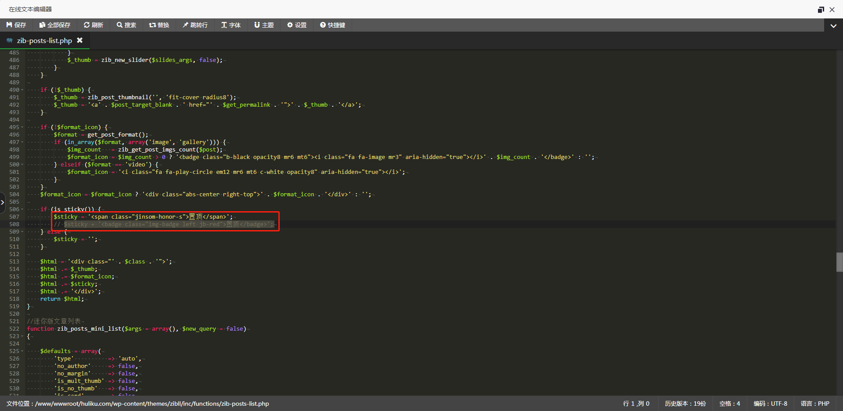Open Jump to Line (跳转行)
The height and width of the screenshot is (411, 843).
195,25
